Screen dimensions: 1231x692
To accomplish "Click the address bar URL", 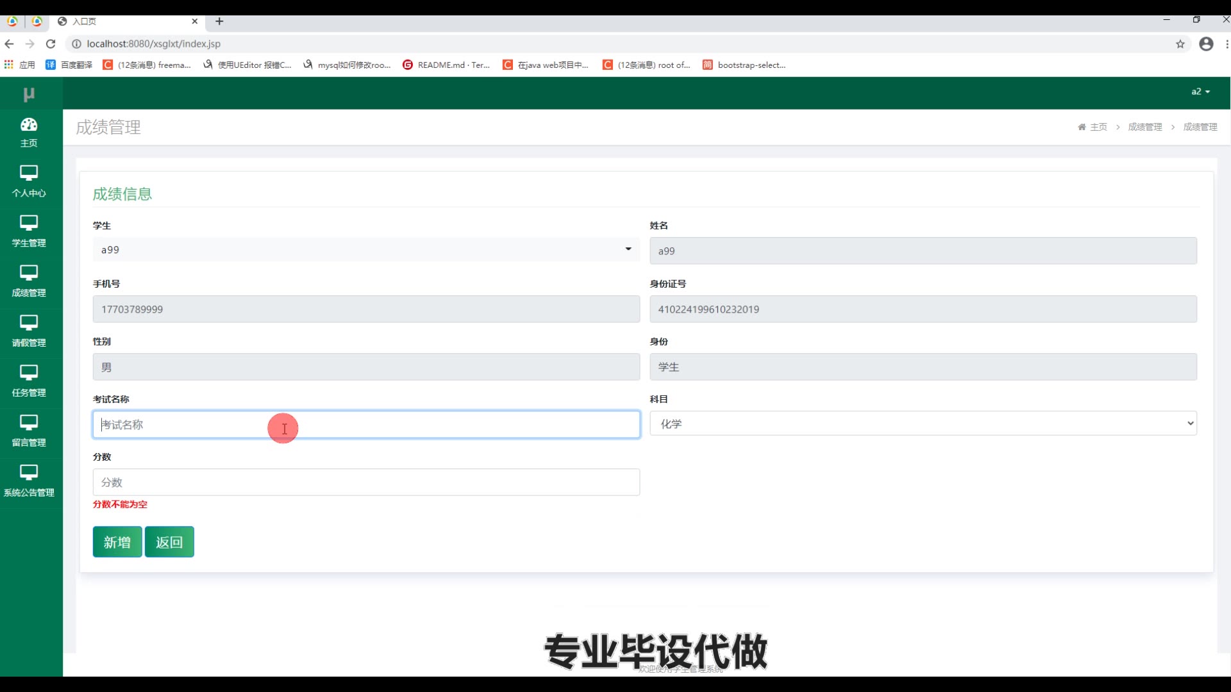I will 154,44.
